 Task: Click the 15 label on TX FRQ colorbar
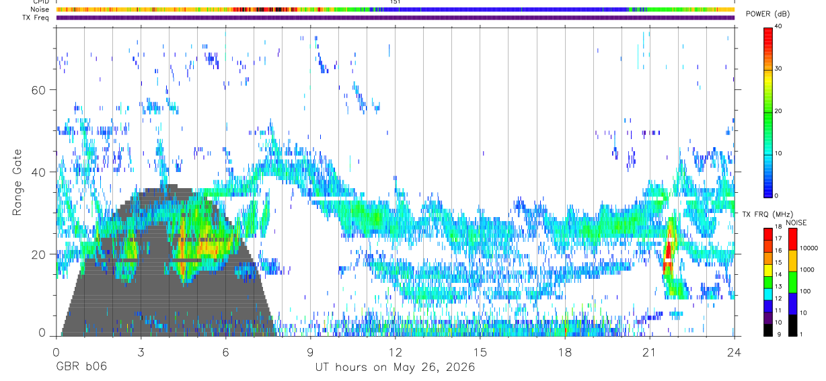pyautogui.click(x=778, y=263)
